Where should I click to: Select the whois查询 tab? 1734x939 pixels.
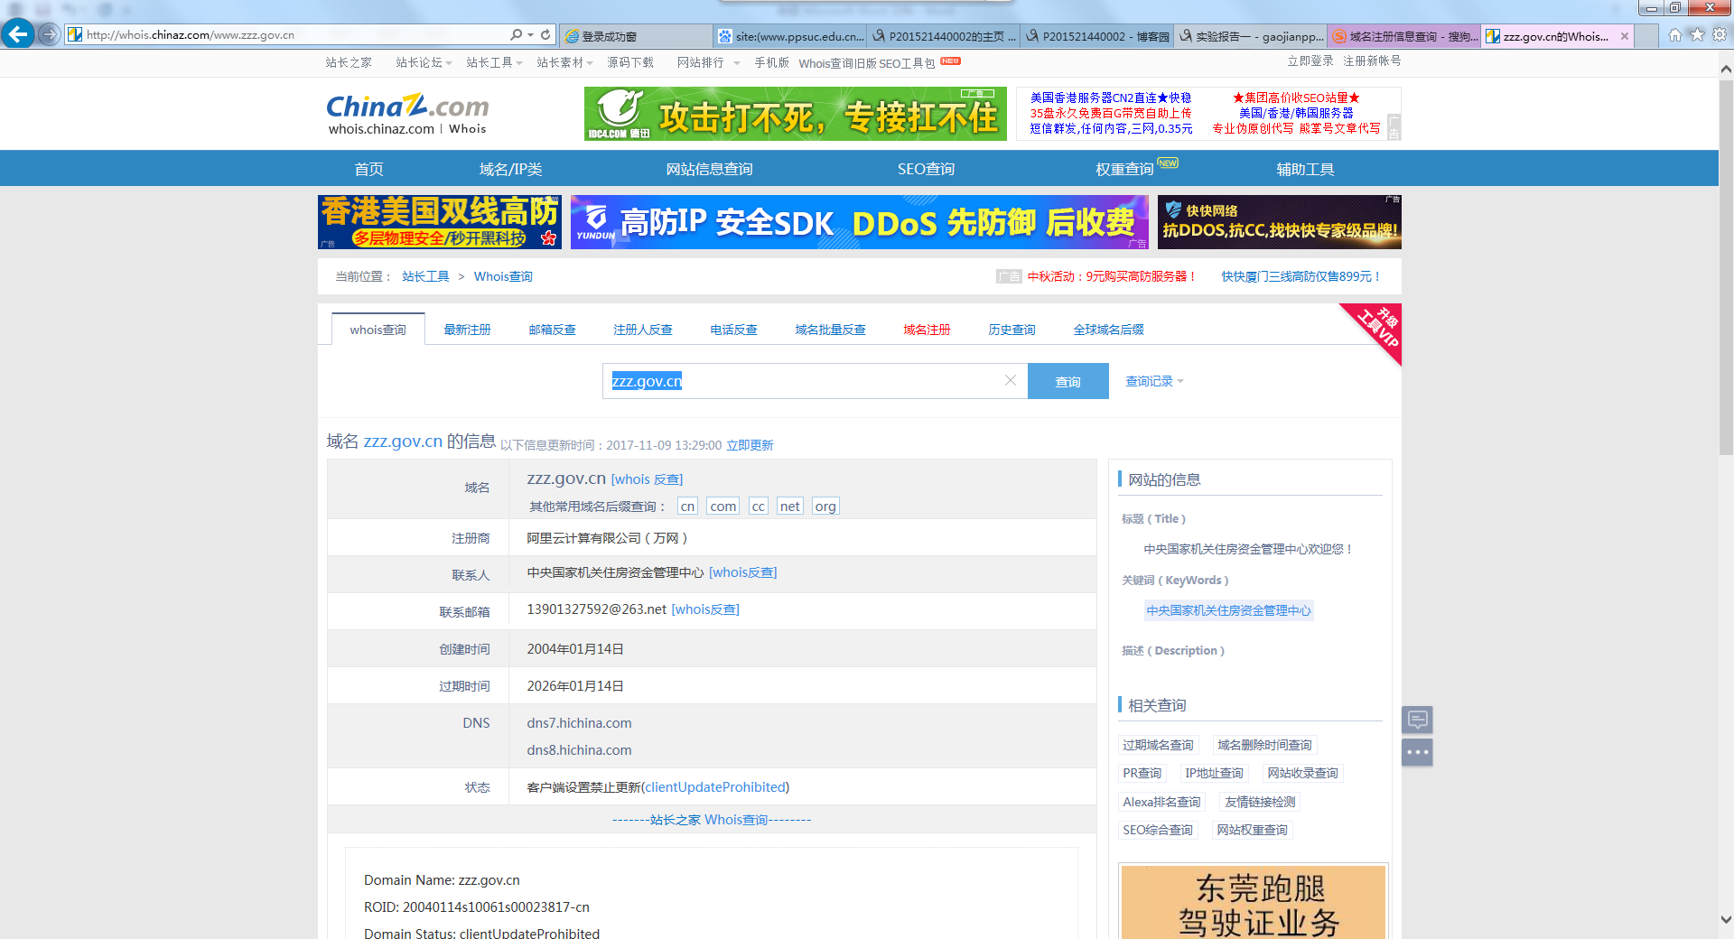pyautogui.click(x=378, y=330)
